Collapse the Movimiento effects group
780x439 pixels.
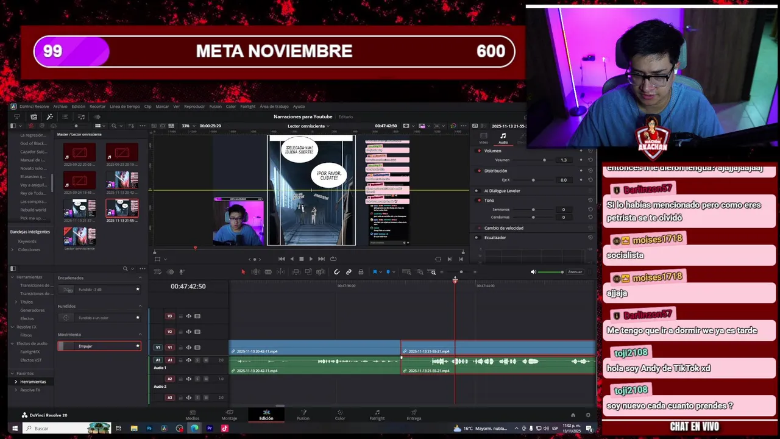(140, 334)
